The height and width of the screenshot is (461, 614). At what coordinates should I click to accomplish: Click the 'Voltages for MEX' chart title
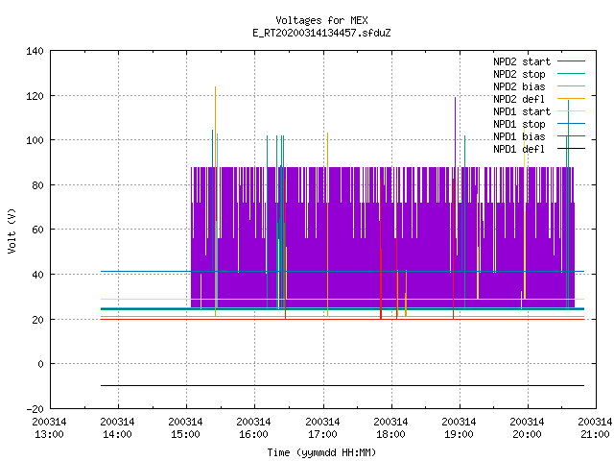(321, 20)
